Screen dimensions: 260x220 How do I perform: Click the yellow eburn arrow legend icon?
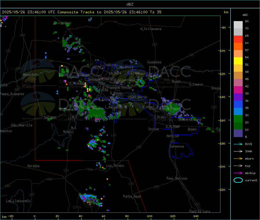point(238,158)
